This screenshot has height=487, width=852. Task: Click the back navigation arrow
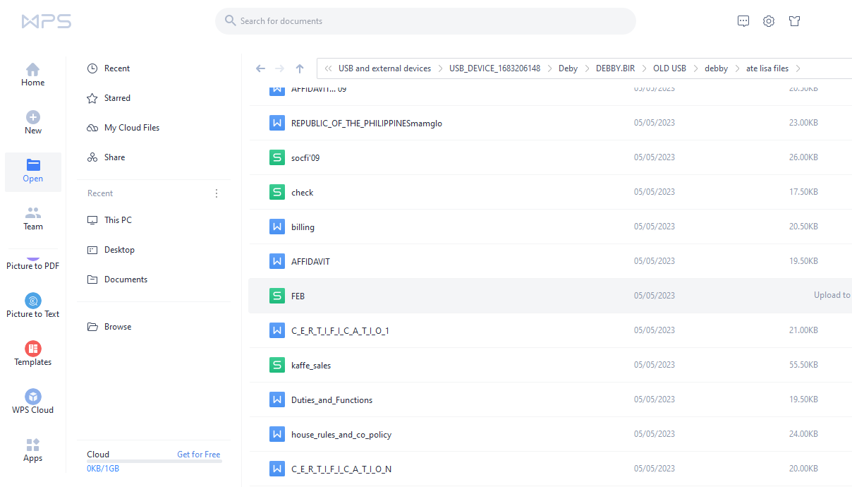[x=260, y=68]
